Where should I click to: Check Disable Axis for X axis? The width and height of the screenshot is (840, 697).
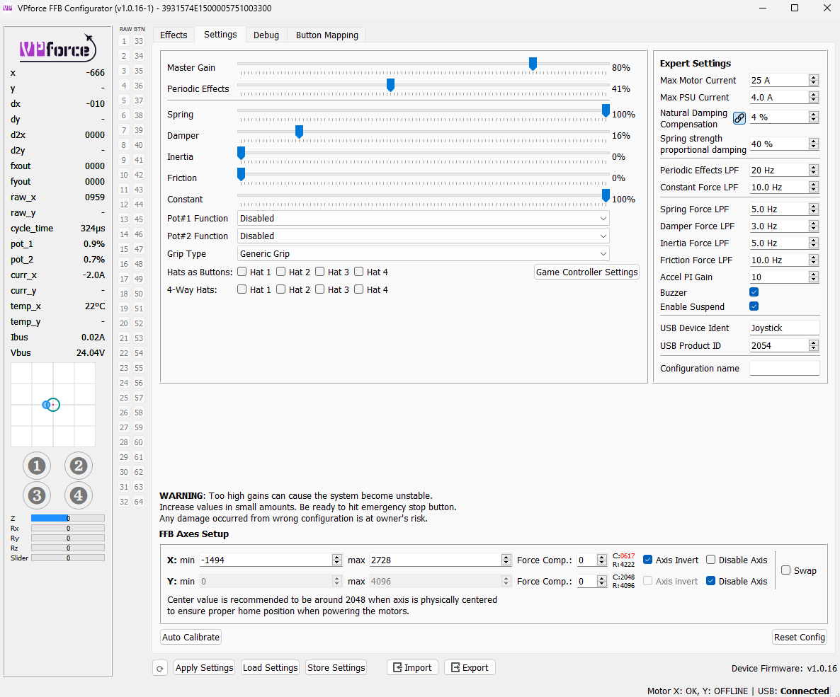(711, 560)
